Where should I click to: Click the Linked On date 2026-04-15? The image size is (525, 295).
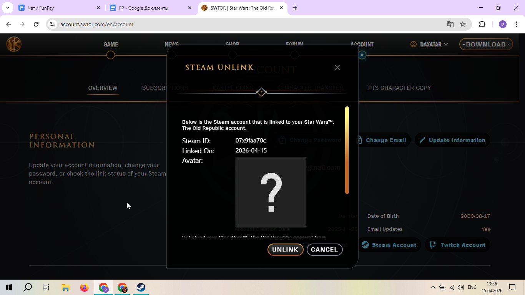251,151
